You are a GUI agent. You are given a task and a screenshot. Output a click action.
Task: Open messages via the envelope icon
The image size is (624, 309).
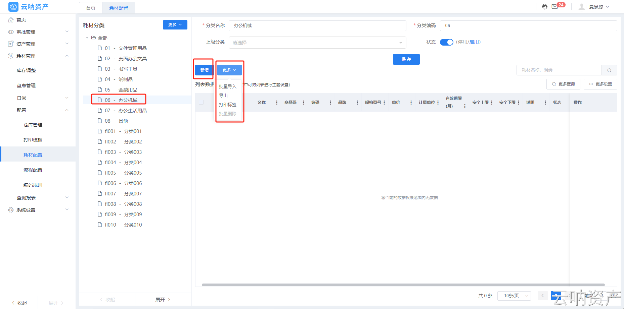point(555,7)
